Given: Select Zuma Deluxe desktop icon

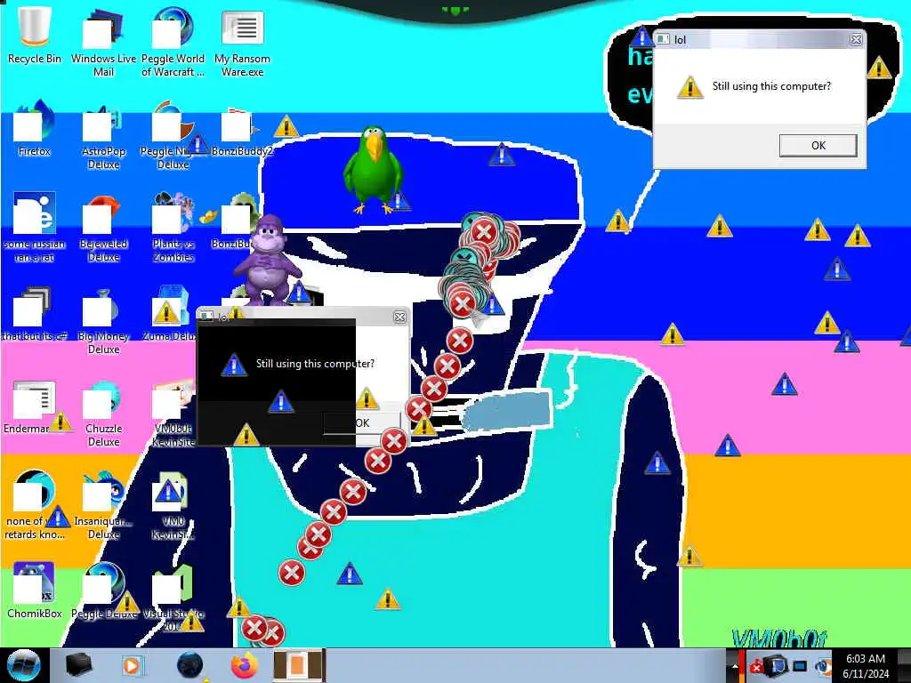Looking at the screenshot, I should 170,314.
